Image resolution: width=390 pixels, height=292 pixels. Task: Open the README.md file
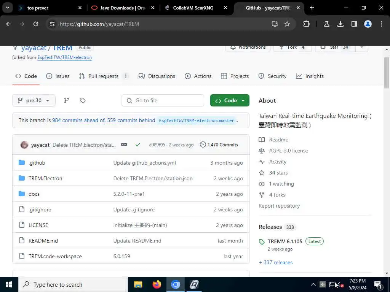click(x=43, y=241)
